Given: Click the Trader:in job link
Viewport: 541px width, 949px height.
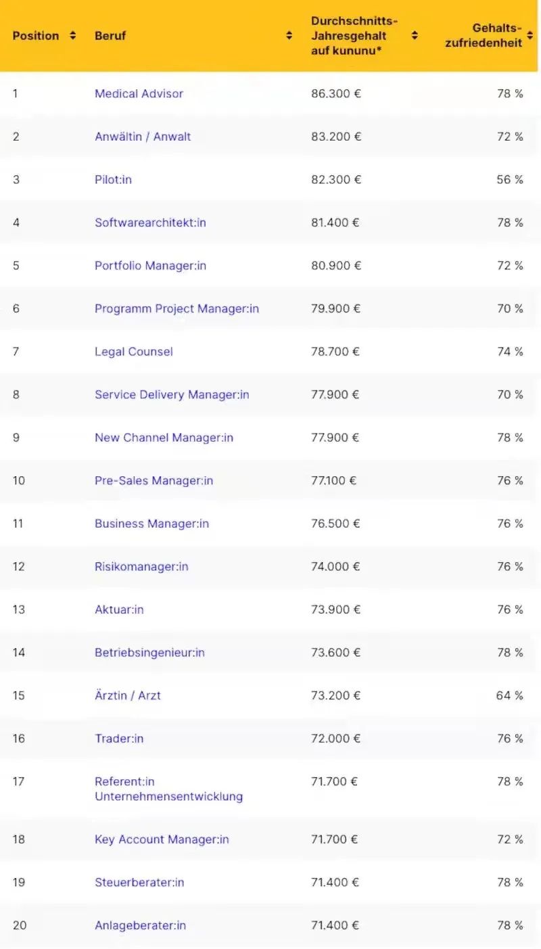Looking at the screenshot, I should click(x=119, y=739).
